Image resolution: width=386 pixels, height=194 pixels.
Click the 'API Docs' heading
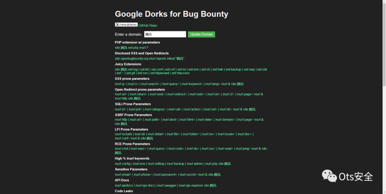[x=122, y=180]
